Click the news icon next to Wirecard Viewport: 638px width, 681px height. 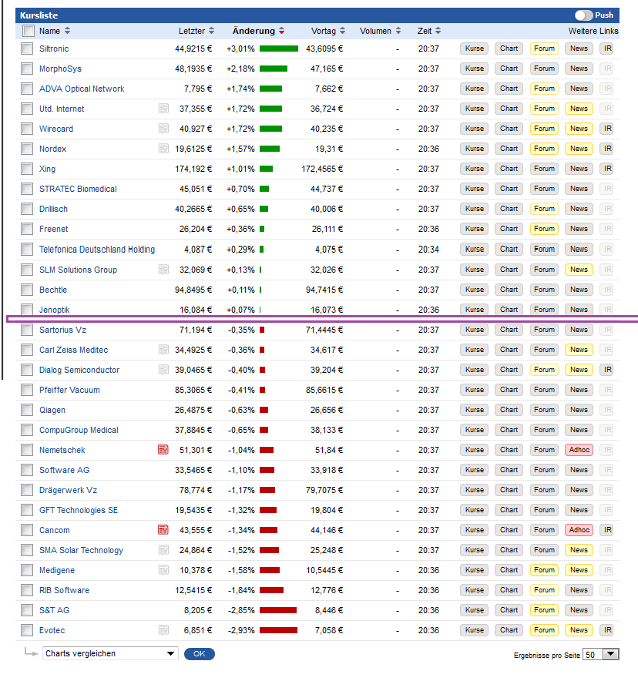click(x=163, y=129)
